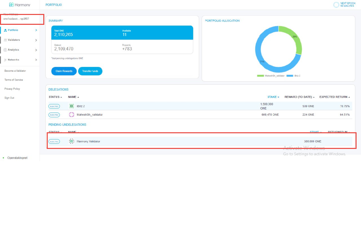
Task: Click the Harmony logo icon
Action: [x=11, y=5]
